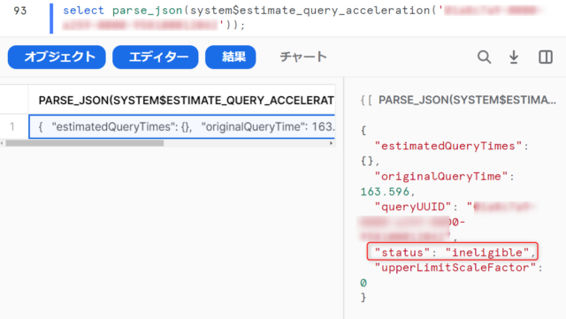Click the scrollbar left arrow

pos(2,143)
